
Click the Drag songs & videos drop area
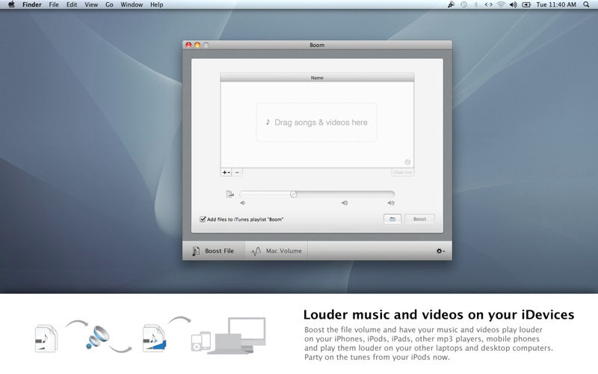[x=316, y=122]
